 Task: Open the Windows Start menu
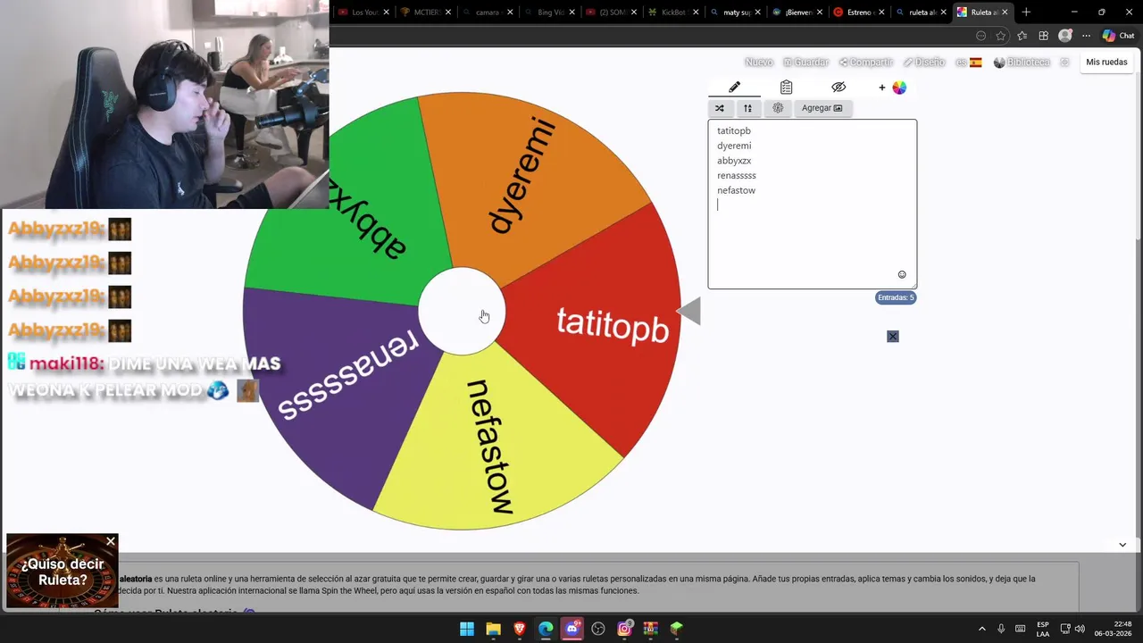pos(467,629)
